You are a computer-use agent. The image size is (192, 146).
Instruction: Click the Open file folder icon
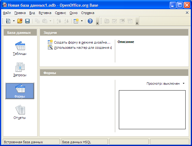coord(20,21)
